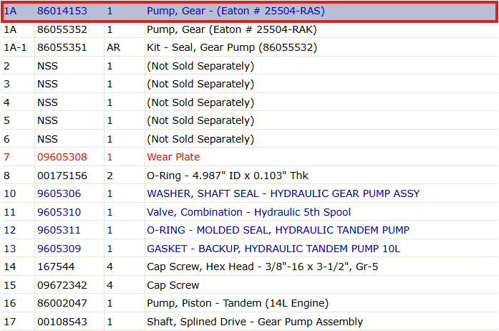Select part number 00108543
Viewport: 499px width, 331px height.
pyautogui.click(x=62, y=322)
